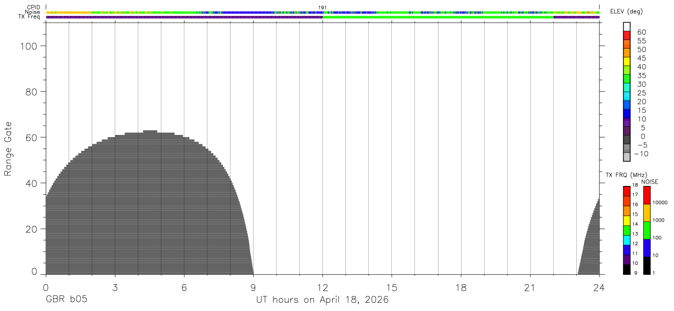674x311 pixels.
Task: Click the 60 tick on Range Gate axis
Action: [x=31, y=138]
